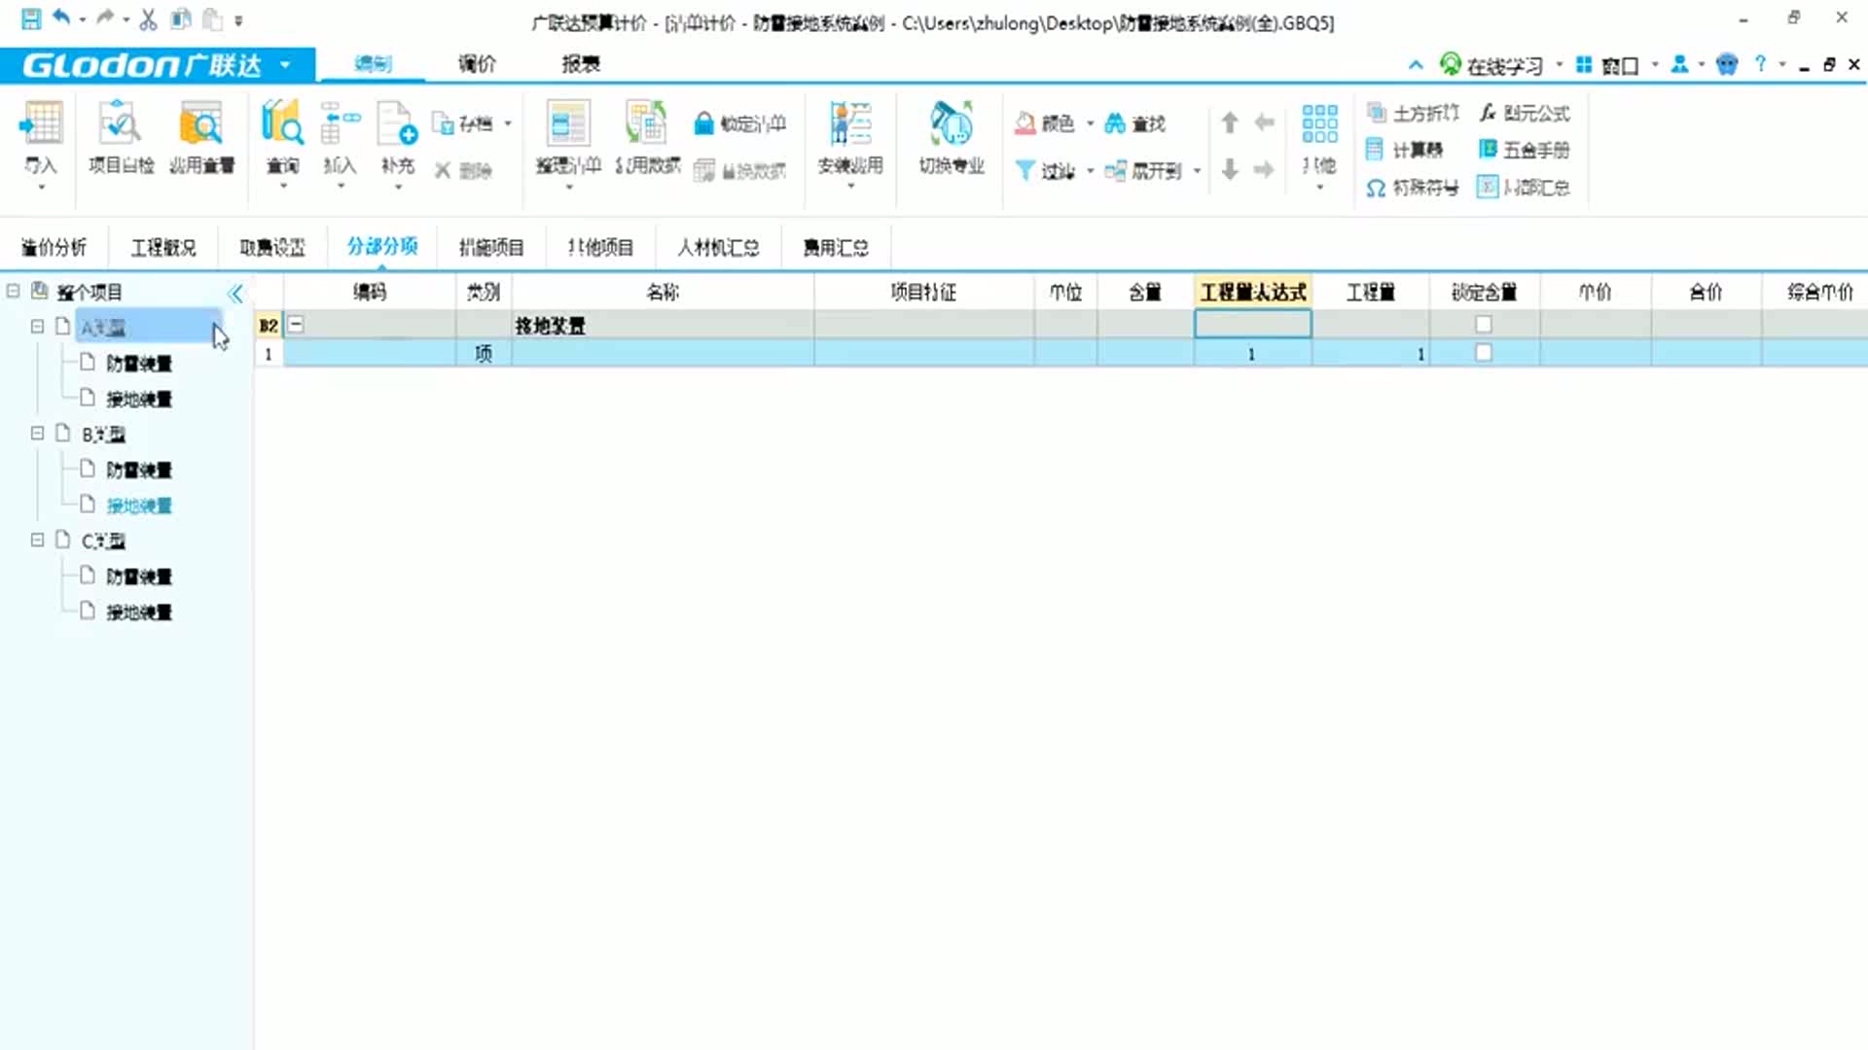This screenshot has width=1868, height=1050.
Task: Switch to the 报表 ribbon tab
Action: pyautogui.click(x=581, y=64)
